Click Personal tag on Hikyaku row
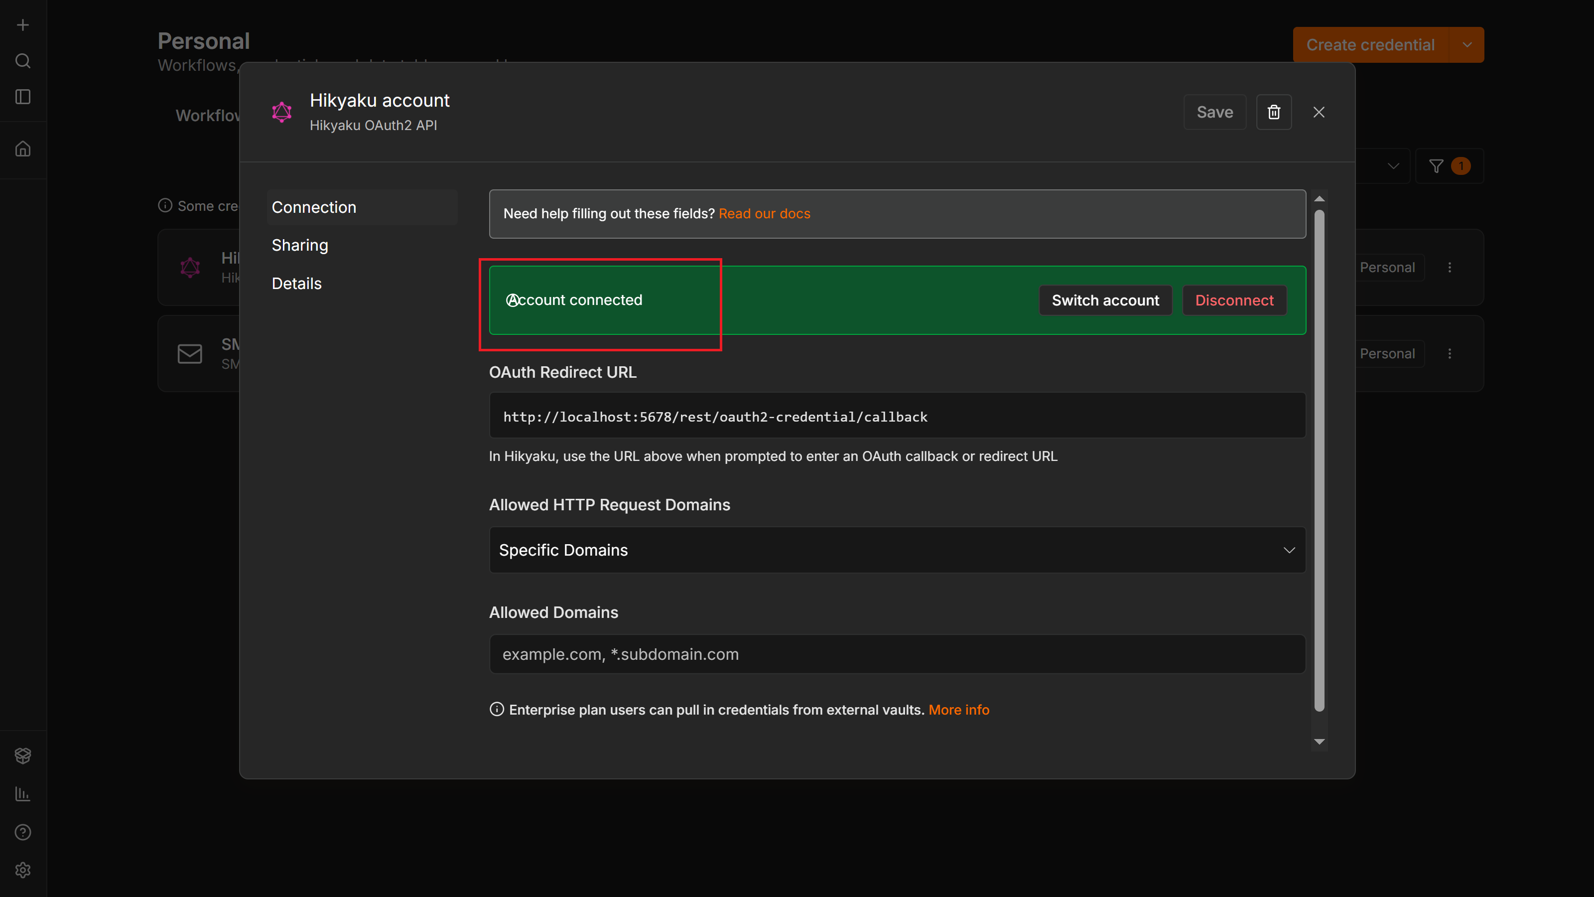 pos(1387,268)
